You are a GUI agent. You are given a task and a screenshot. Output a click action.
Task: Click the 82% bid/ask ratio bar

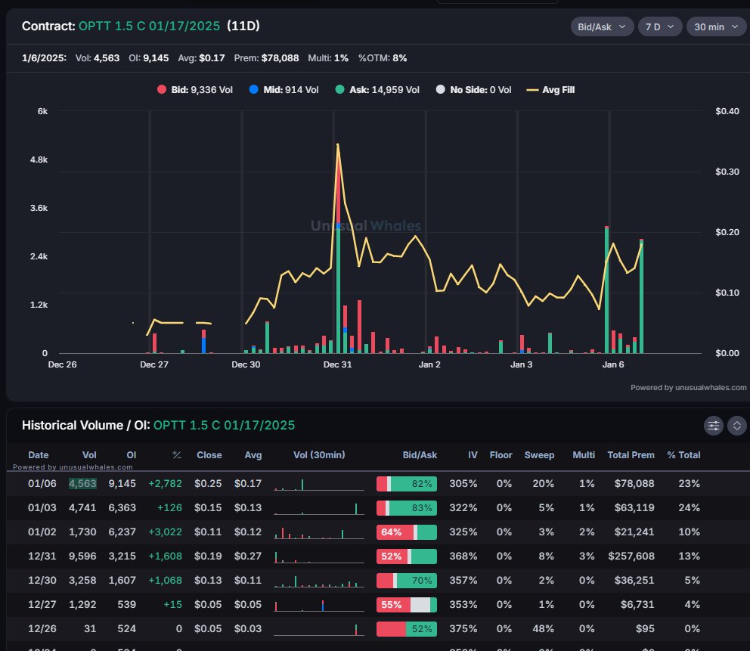[406, 483]
